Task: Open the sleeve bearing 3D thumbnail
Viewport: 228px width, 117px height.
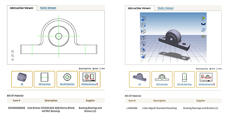Action: point(22,79)
